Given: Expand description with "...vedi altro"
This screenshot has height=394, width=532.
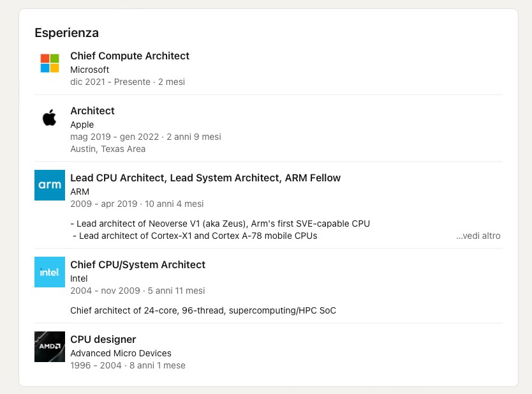Looking at the screenshot, I should (x=478, y=236).
